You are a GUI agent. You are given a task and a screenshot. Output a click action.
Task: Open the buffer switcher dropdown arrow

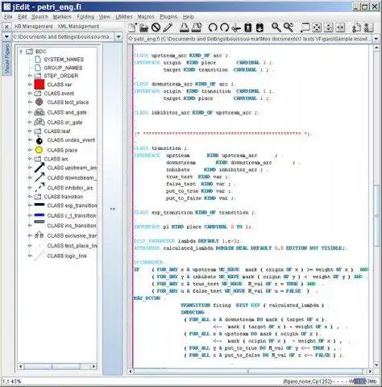376,39
